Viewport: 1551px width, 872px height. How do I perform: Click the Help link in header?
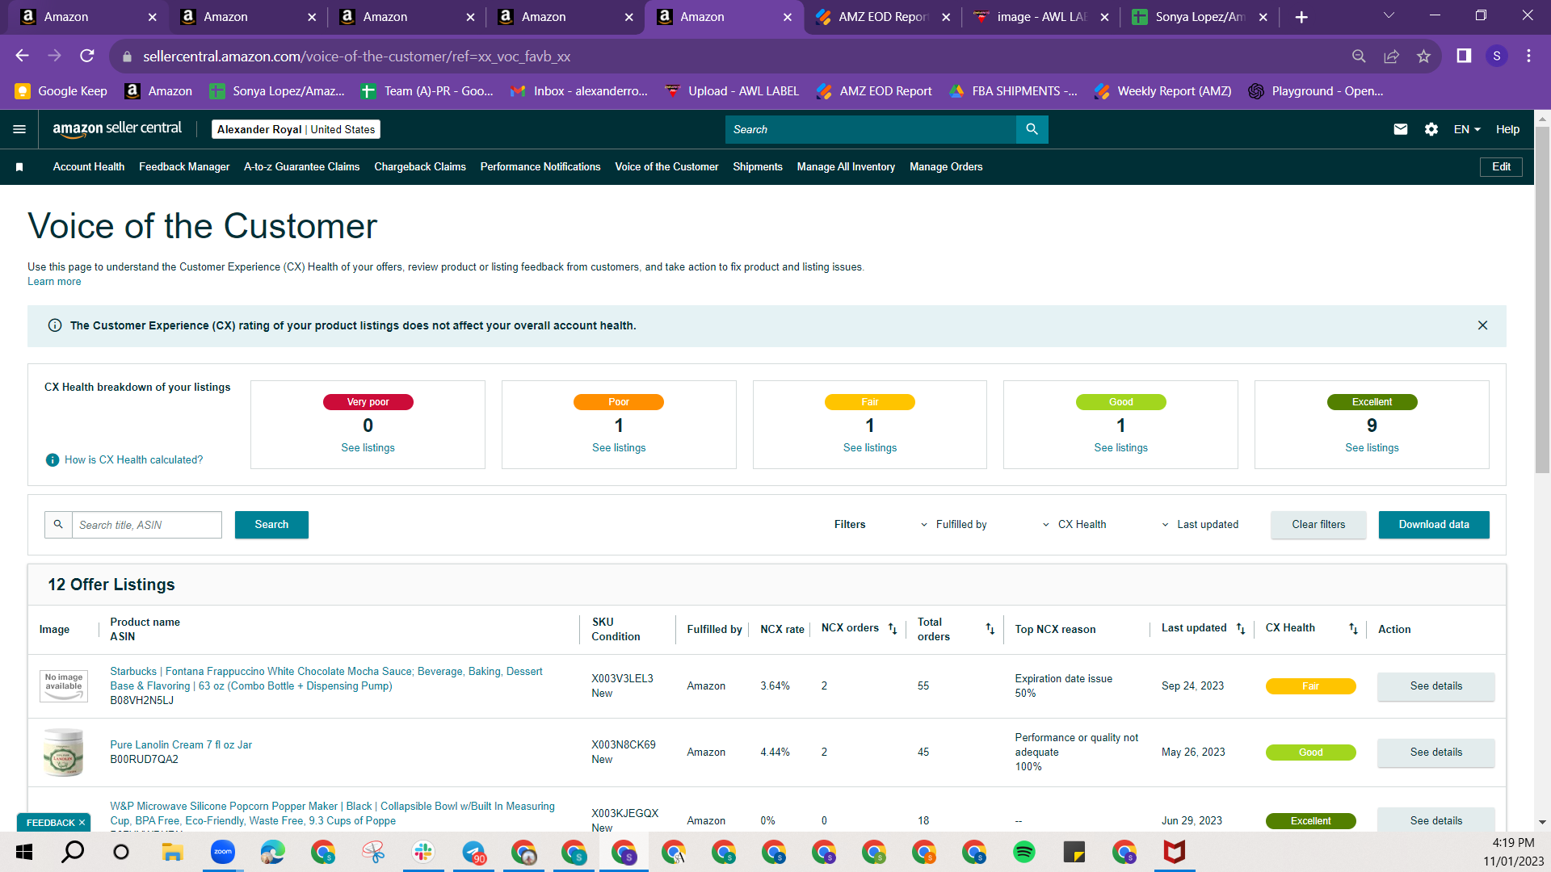1507,129
